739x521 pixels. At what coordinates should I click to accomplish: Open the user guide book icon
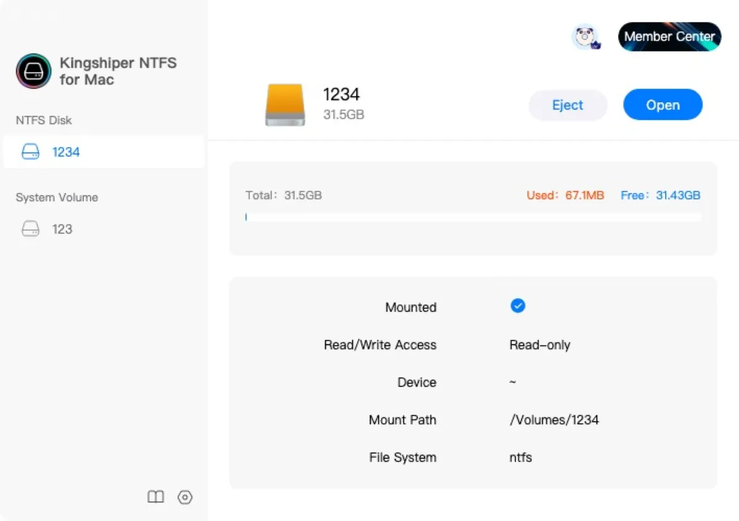pos(156,497)
